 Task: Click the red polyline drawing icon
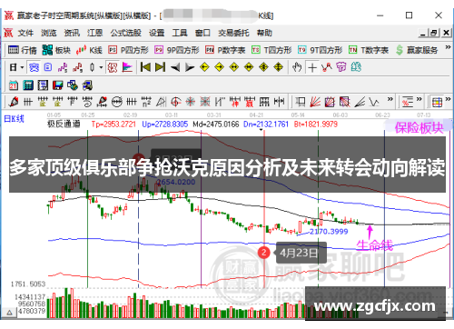click(327, 67)
